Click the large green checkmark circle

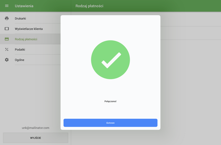[x=110, y=60]
